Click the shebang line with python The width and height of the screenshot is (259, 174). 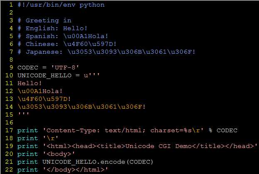(x=61, y=5)
